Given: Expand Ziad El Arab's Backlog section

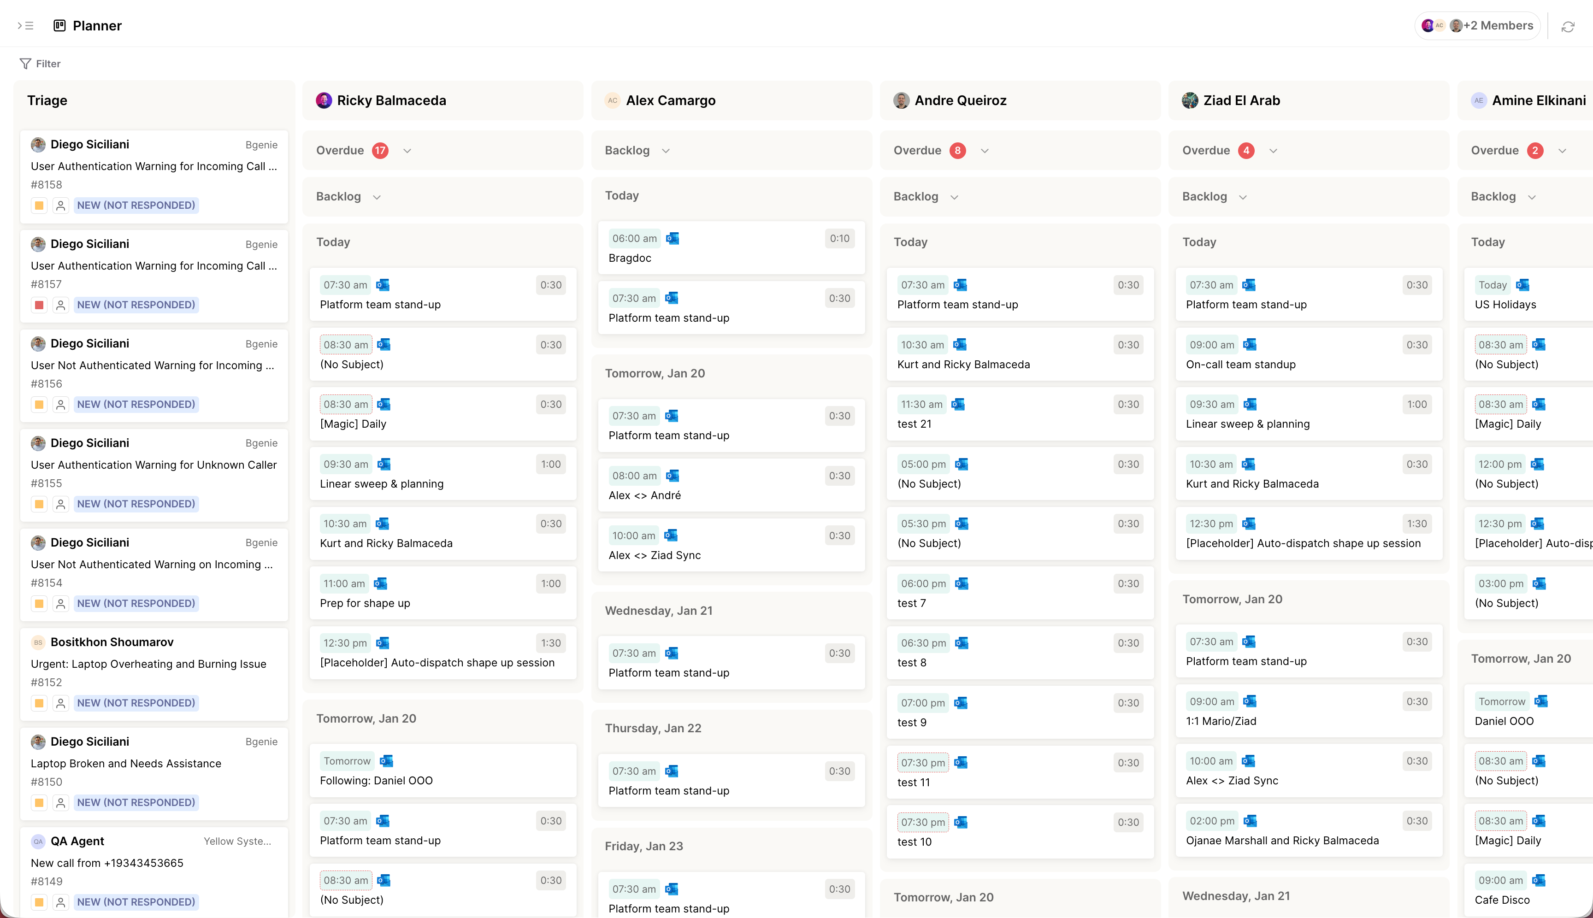Looking at the screenshot, I should click(x=1243, y=197).
